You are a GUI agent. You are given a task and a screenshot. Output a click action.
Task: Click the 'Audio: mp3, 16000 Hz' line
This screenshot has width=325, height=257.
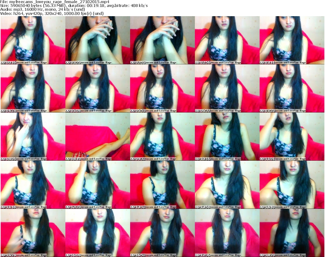point(43,10)
